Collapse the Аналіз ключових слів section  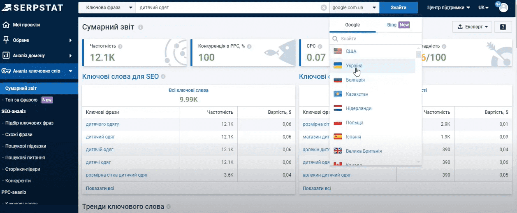(x=71, y=71)
